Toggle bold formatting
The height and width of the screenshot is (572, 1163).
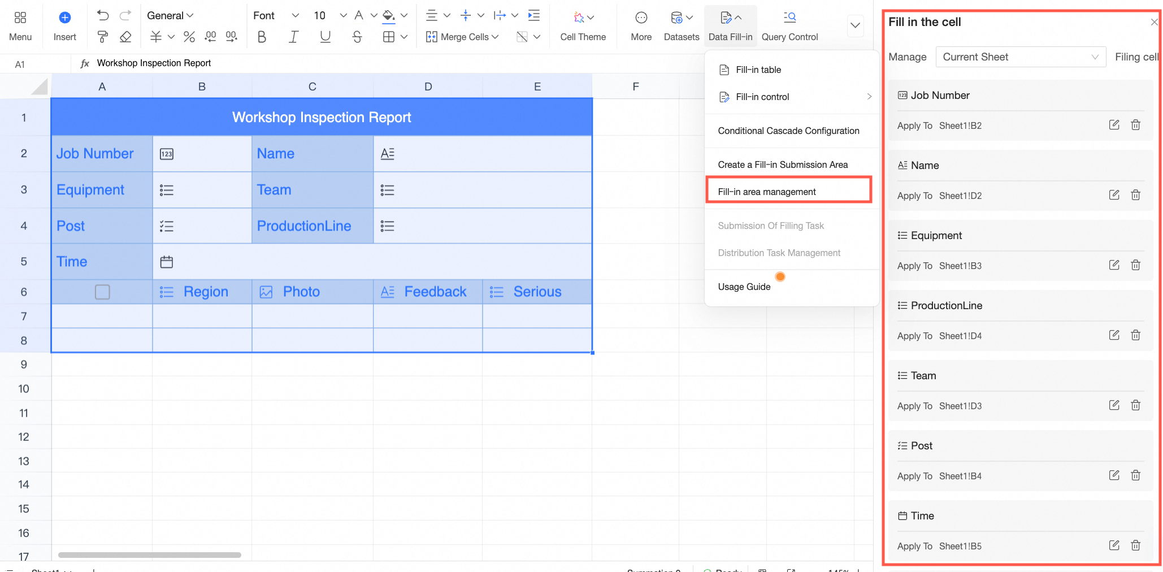[x=262, y=37]
